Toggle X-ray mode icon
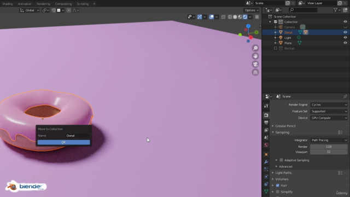The height and width of the screenshot is (197, 350). [223, 17]
